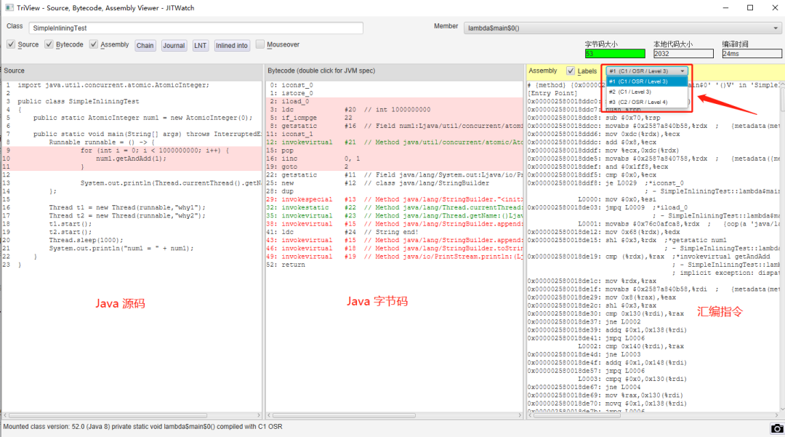Click the status bar compiled-with message

coord(142,427)
